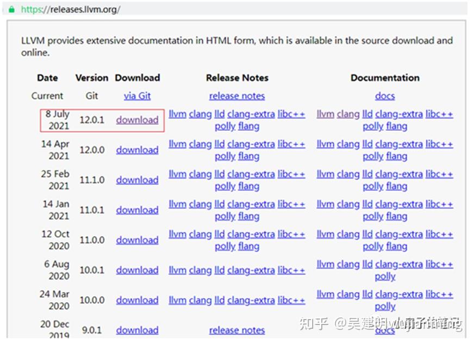Open polly documentation for 12.0.0

coord(373,156)
